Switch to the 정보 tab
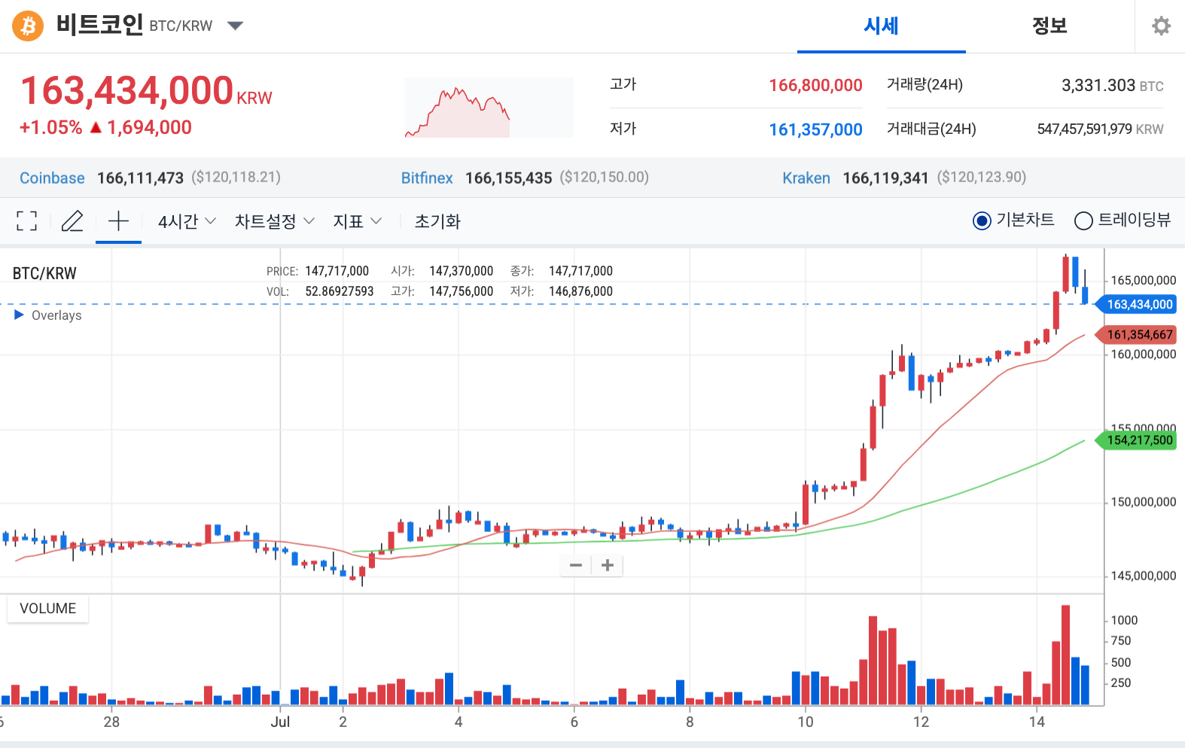 1049,26
